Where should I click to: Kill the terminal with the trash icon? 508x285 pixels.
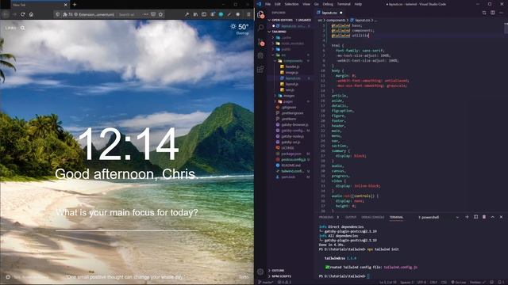click(484, 217)
